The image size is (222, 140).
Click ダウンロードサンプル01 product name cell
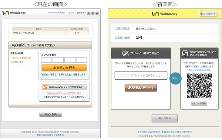(38, 33)
